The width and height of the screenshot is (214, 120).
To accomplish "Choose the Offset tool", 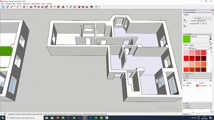I will [35, 7].
